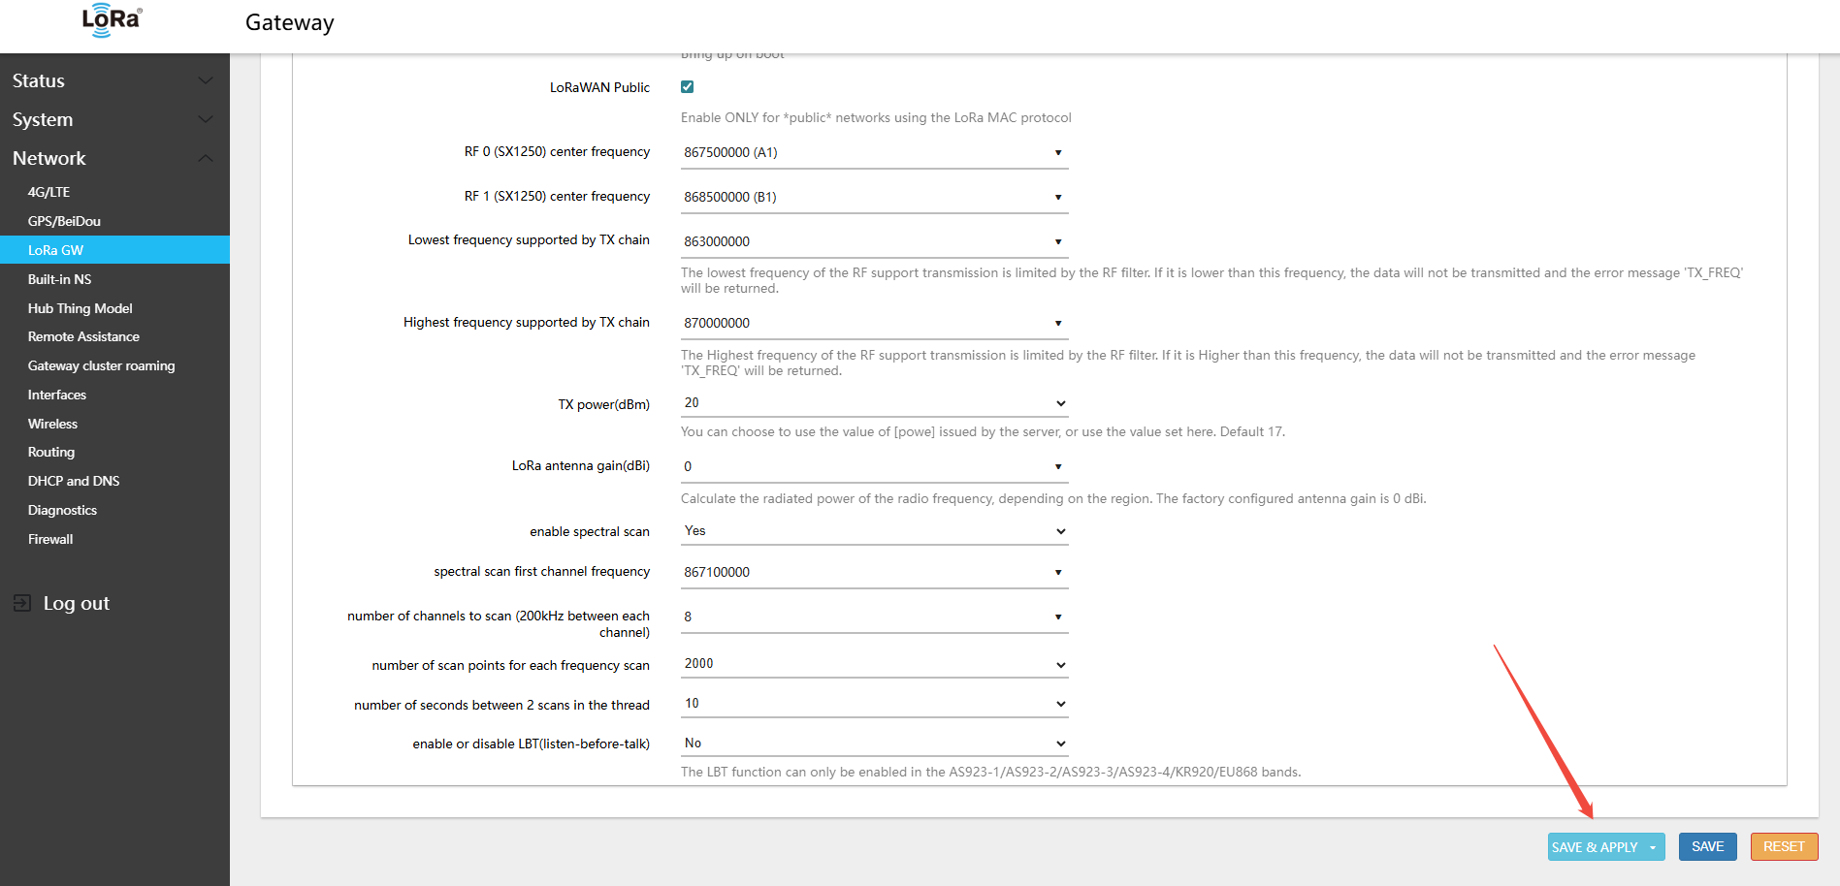
Task: Uncheck the LoRaWAN Public checkbox
Action: pyautogui.click(x=688, y=87)
